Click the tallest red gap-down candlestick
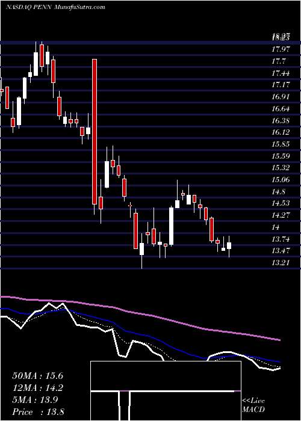Image resolution: width=301 pixels, height=421 pixels. (x=95, y=132)
